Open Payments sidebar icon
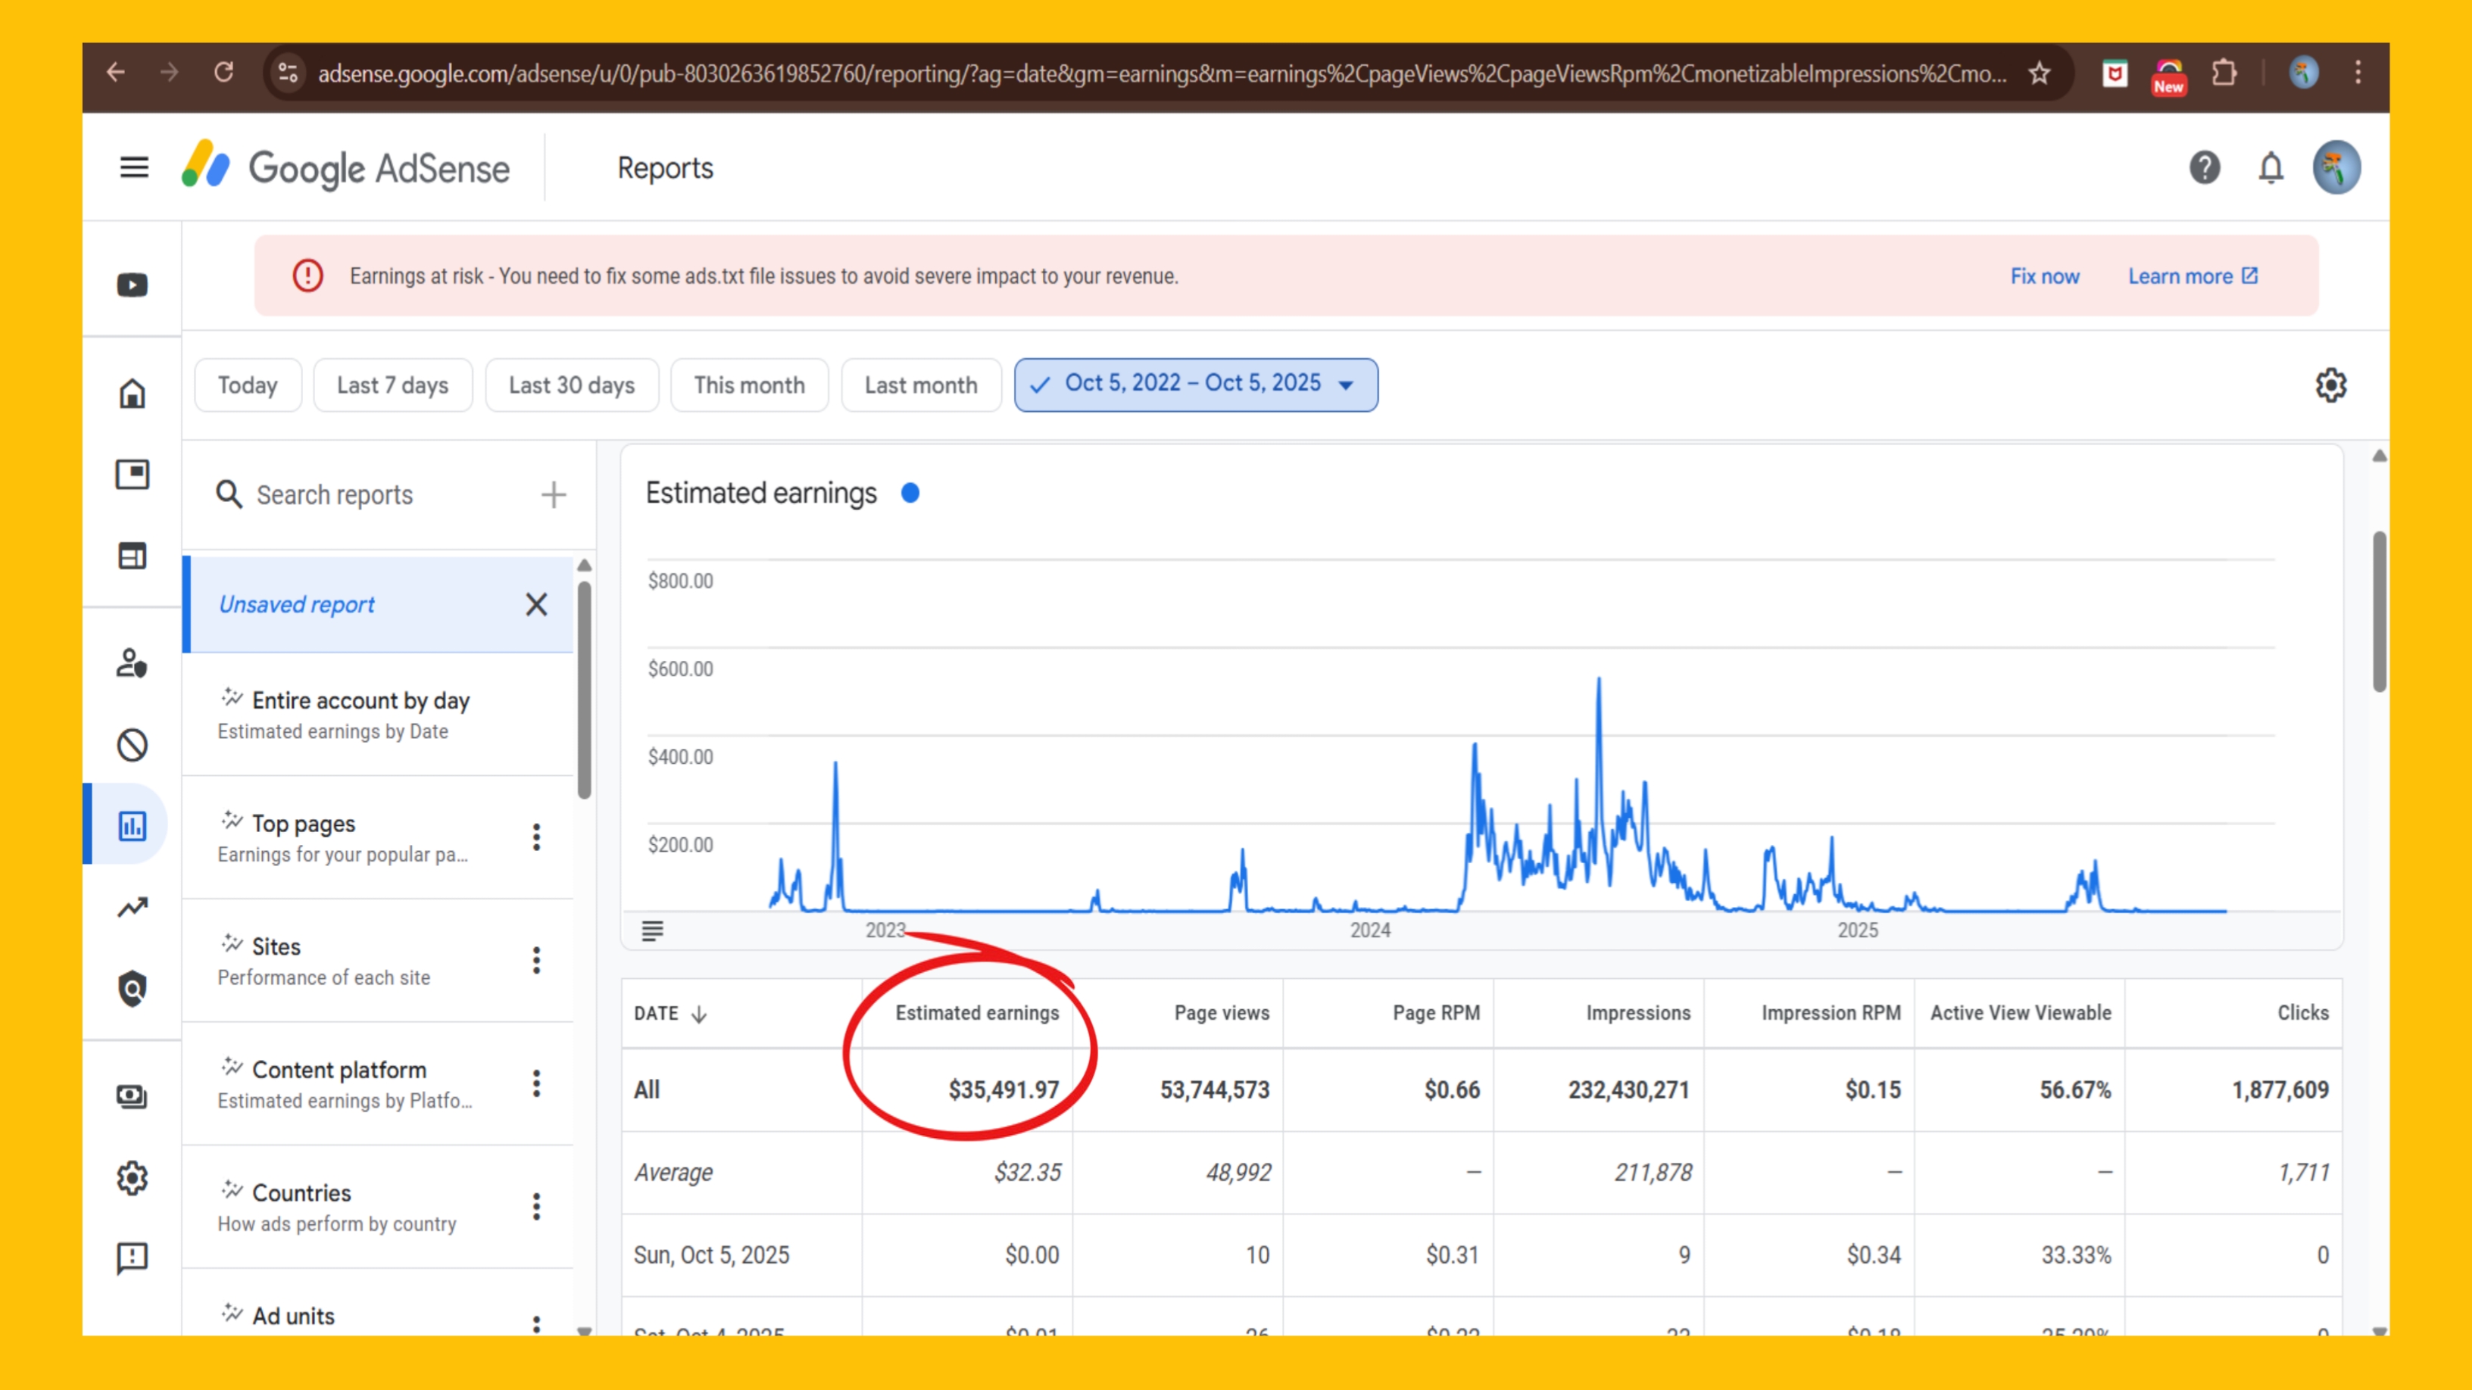 coord(133,1096)
